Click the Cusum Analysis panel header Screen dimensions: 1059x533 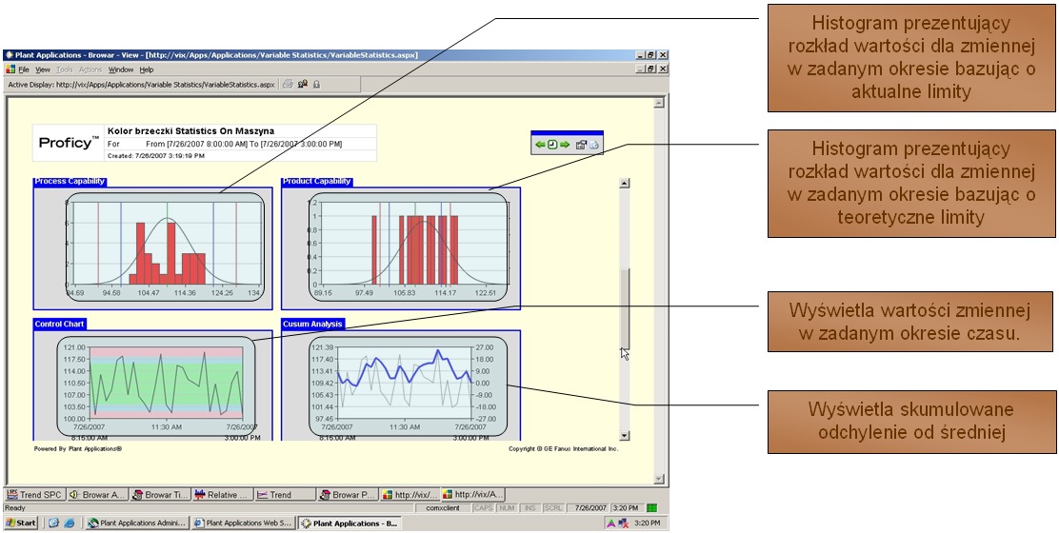click(313, 324)
